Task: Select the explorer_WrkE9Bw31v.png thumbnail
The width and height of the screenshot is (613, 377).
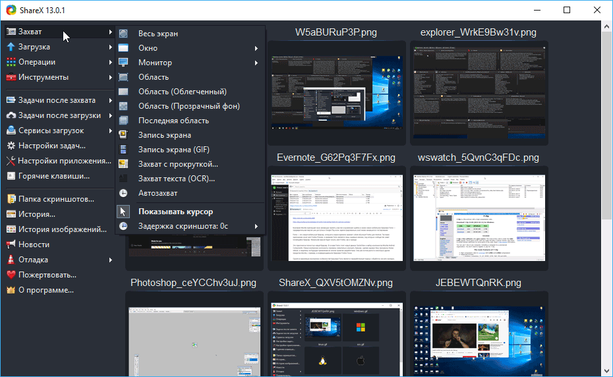Action: click(479, 93)
